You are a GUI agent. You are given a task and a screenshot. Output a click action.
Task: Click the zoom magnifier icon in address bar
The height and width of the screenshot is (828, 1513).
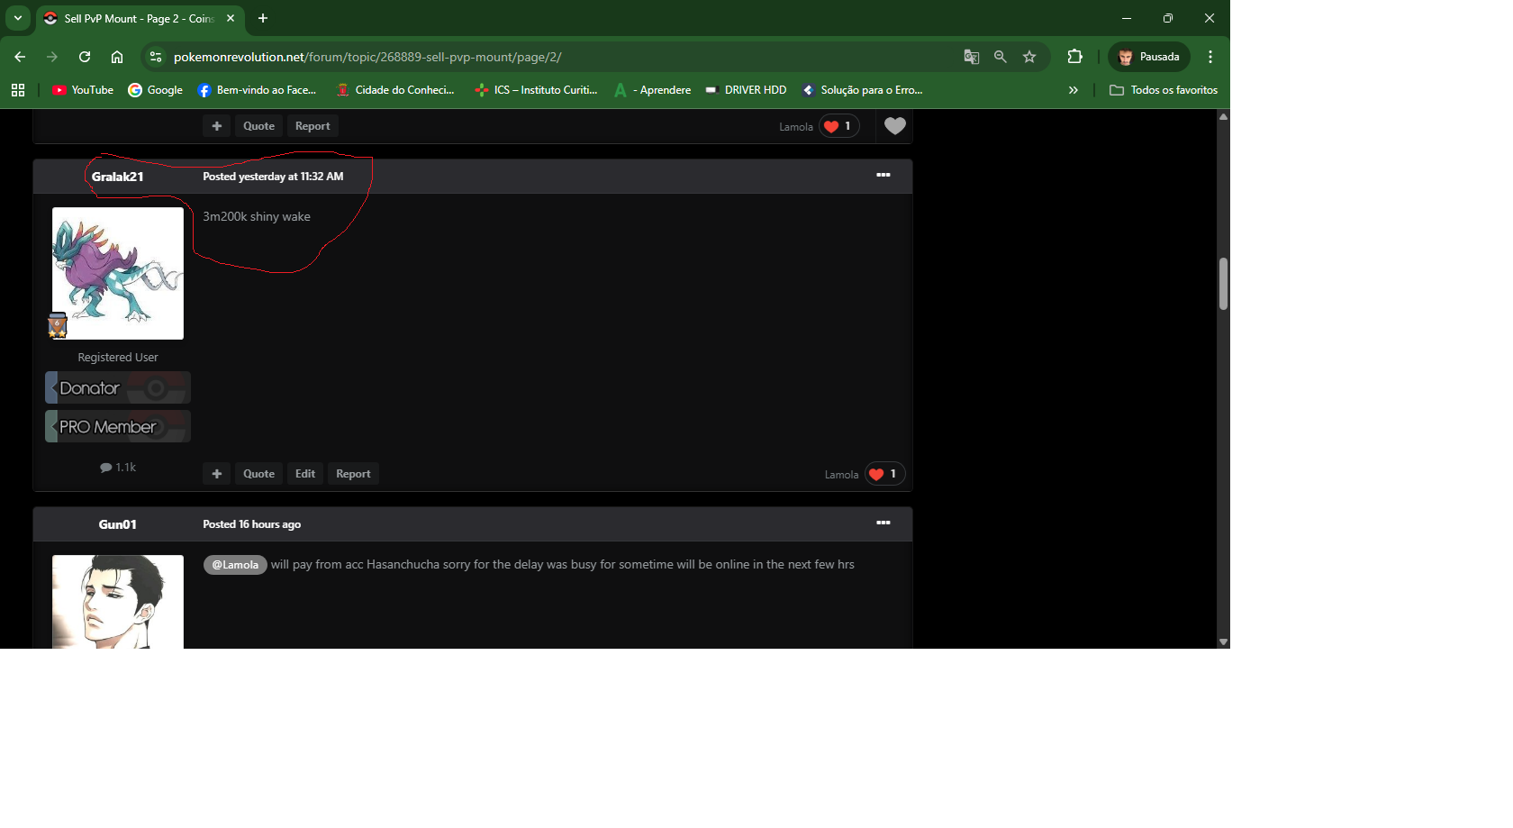pos(1000,57)
